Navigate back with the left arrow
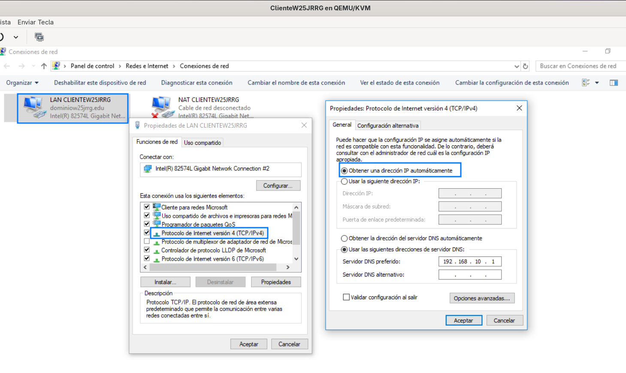Screen dimensions: 626x373 coord(7,66)
